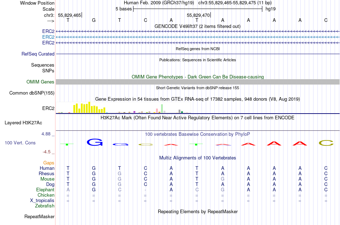Click the Window Position track label
The width and height of the screenshot is (340, 225).
click(37, 3)
